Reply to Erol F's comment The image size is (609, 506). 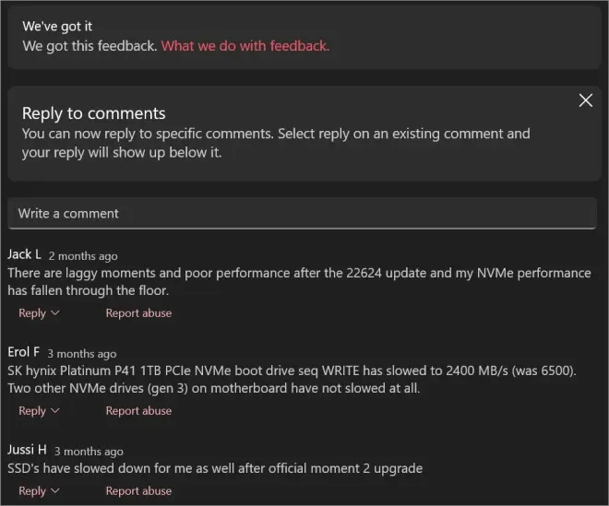(x=32, y=410)
